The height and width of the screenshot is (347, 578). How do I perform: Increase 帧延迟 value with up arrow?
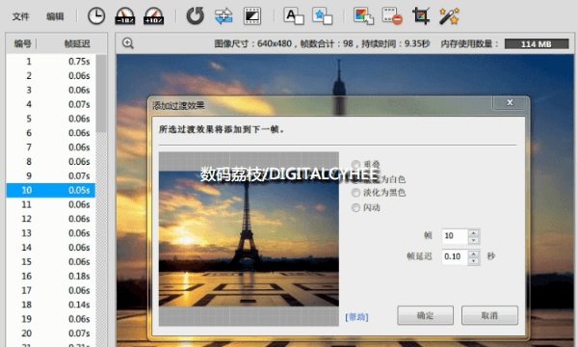click(x=474, y=254)
